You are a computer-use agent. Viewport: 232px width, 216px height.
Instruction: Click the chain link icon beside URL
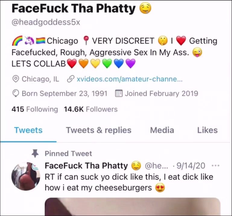point(71,79)
